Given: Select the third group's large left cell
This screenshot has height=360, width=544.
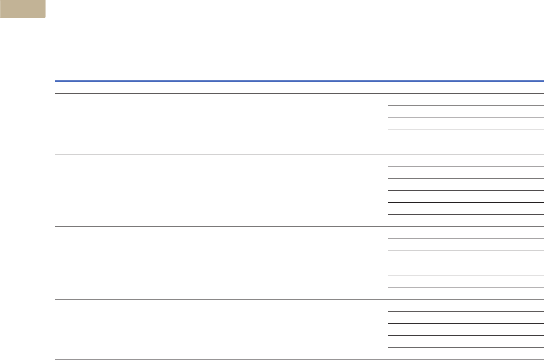Looking at the screenshot, I should tap(221, 263).
